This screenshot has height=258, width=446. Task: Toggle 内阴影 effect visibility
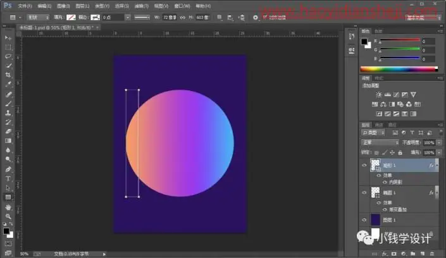(x=385, y=182)
